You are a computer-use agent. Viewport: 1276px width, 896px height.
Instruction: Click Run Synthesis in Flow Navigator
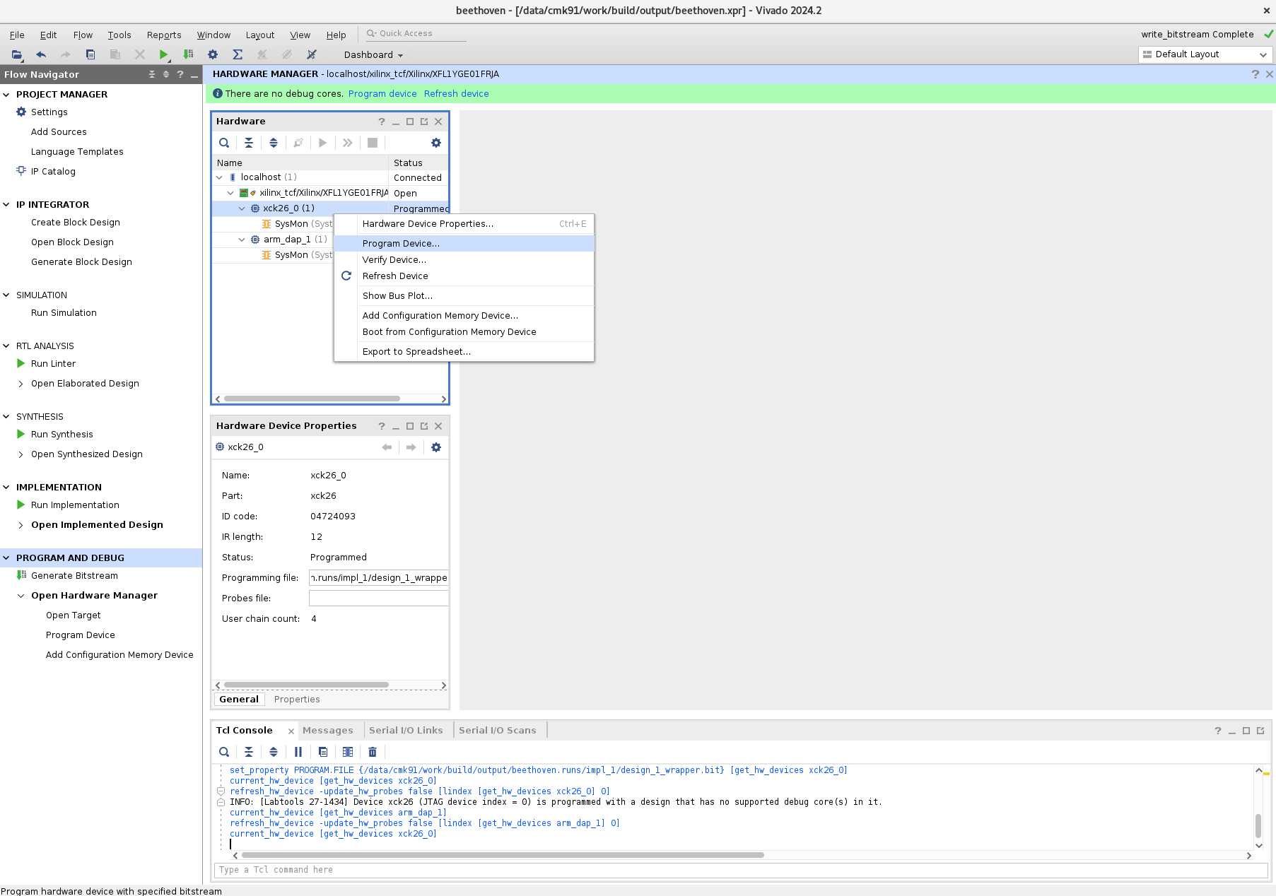[x=62, y=434]
